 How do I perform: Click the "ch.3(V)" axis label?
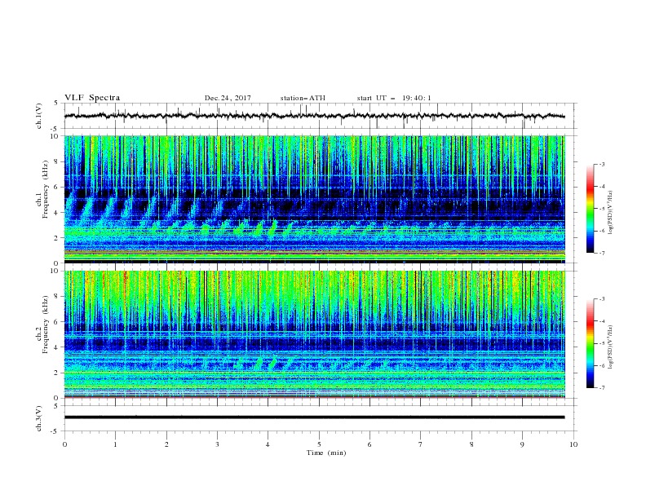pyautogui.click(x=39, y=418)
